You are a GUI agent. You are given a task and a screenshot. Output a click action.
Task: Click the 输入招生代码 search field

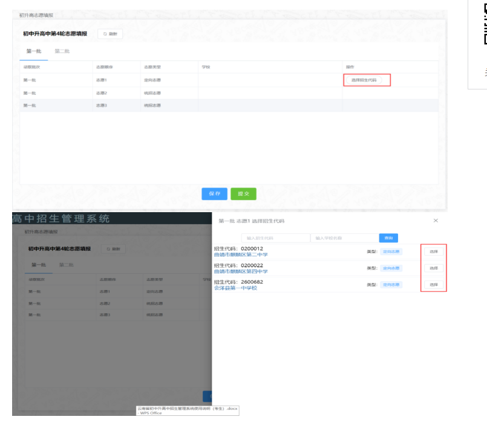coord(274,238)
